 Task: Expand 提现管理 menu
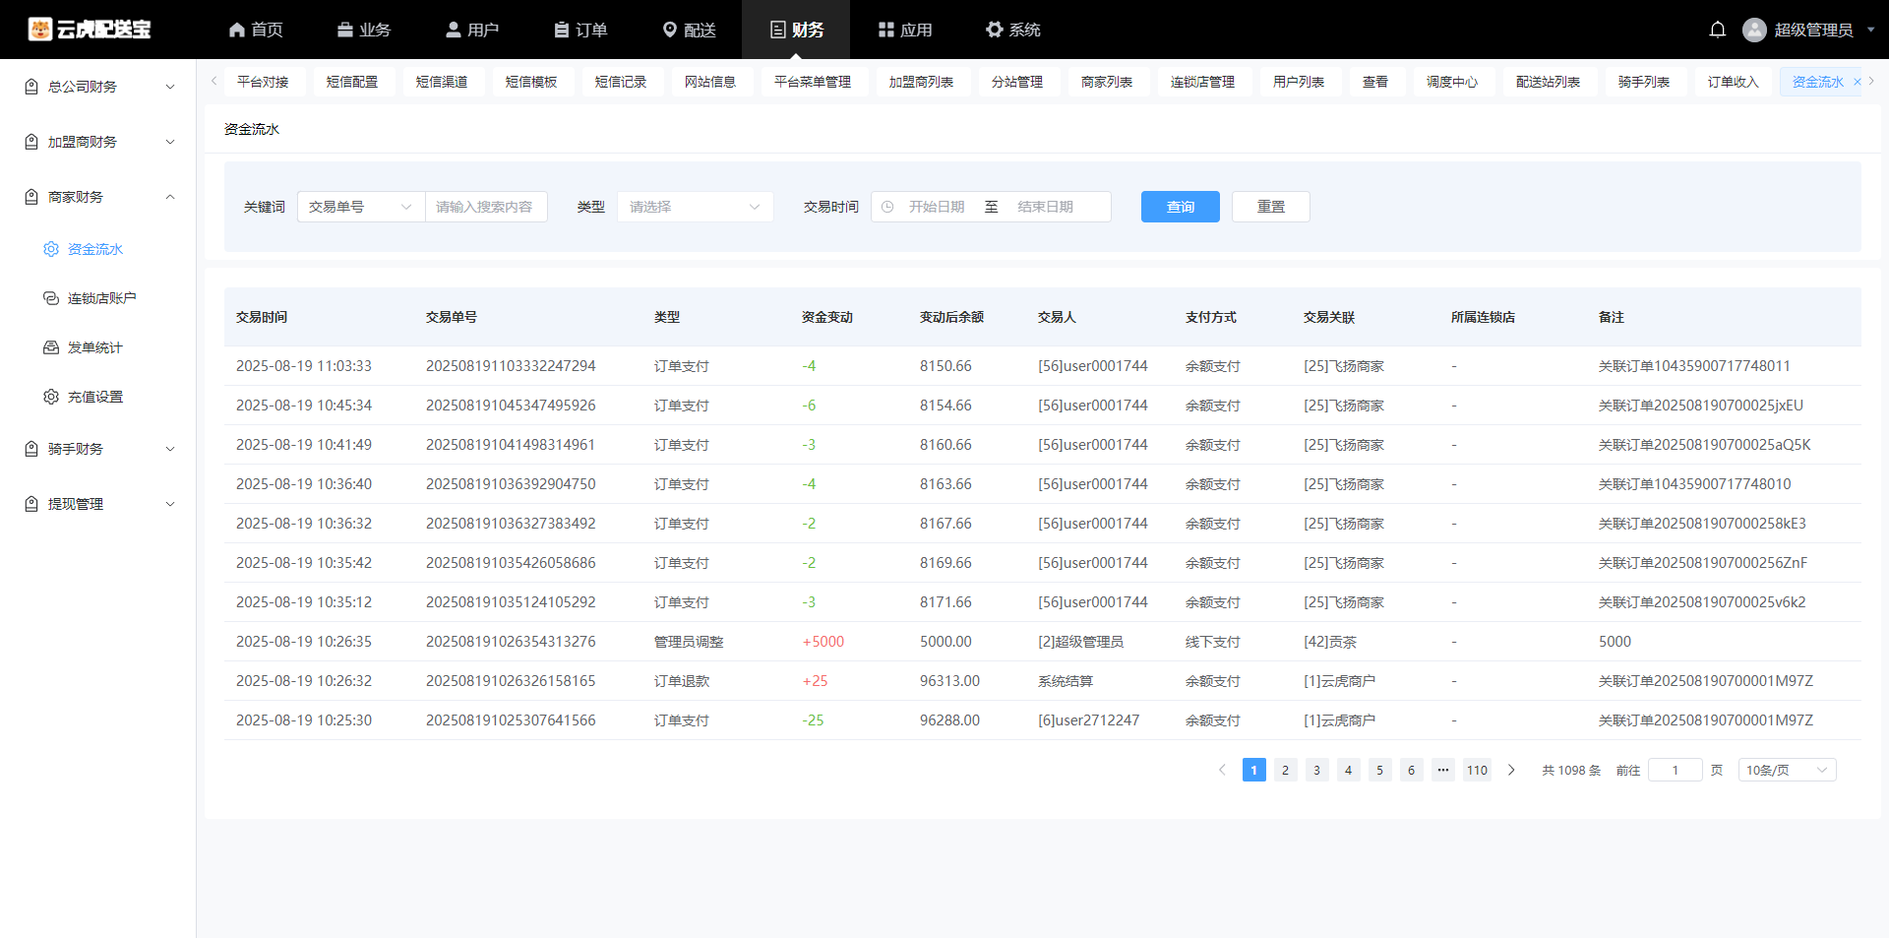[170, 504]
